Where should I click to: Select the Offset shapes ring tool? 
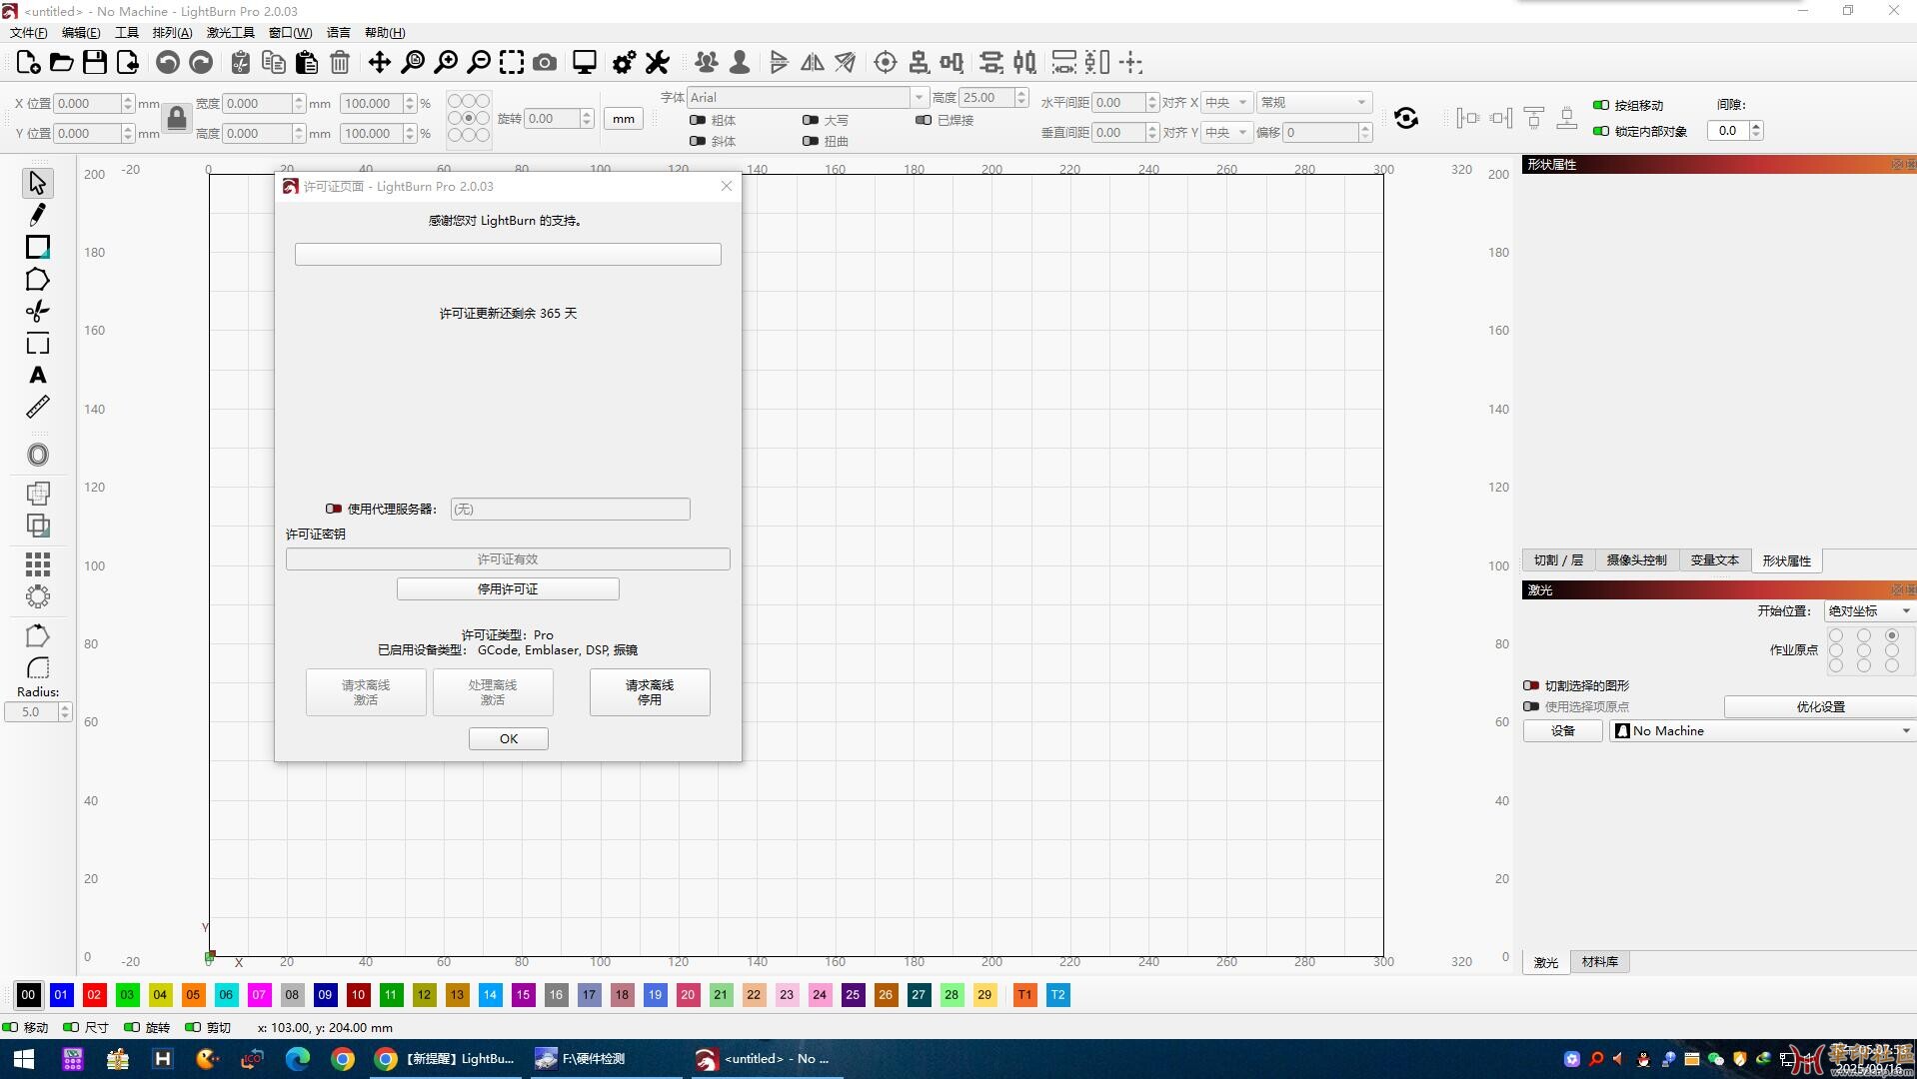coord(38,456)
